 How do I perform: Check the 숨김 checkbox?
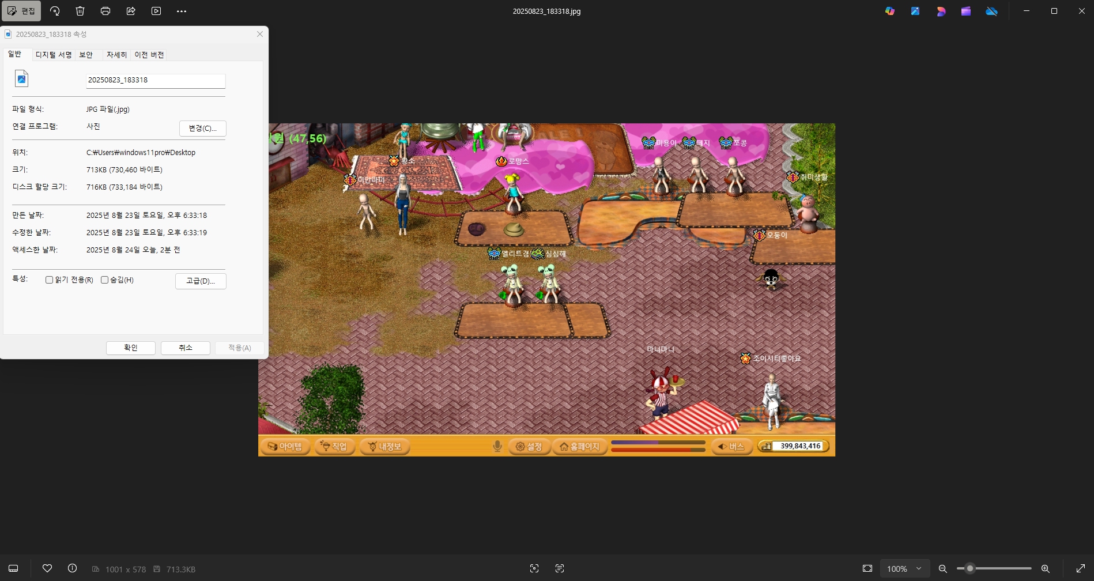105,280
